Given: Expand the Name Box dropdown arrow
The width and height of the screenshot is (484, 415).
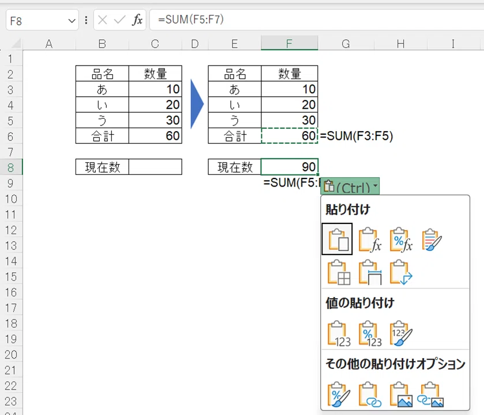Looking at the screenshot, I should (72, 21).
